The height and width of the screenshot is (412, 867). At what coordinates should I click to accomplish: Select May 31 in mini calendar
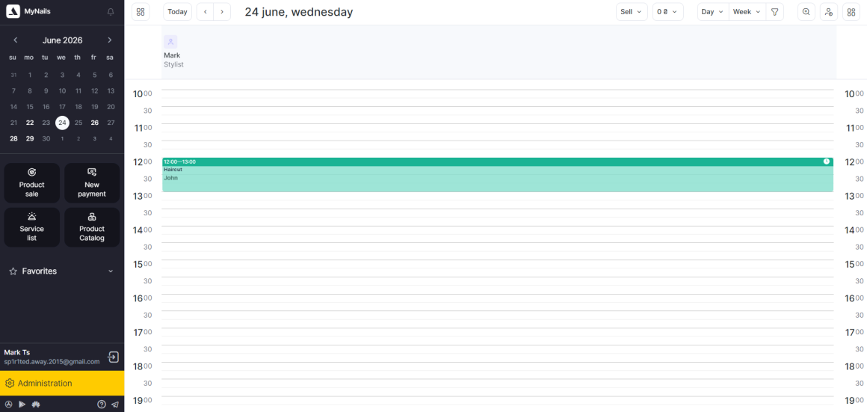pos(13,75)
